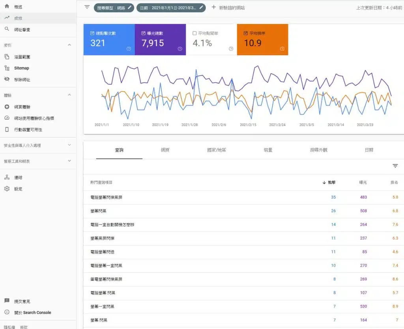
Task: Collapse the 索引 section
Action: 69,45
